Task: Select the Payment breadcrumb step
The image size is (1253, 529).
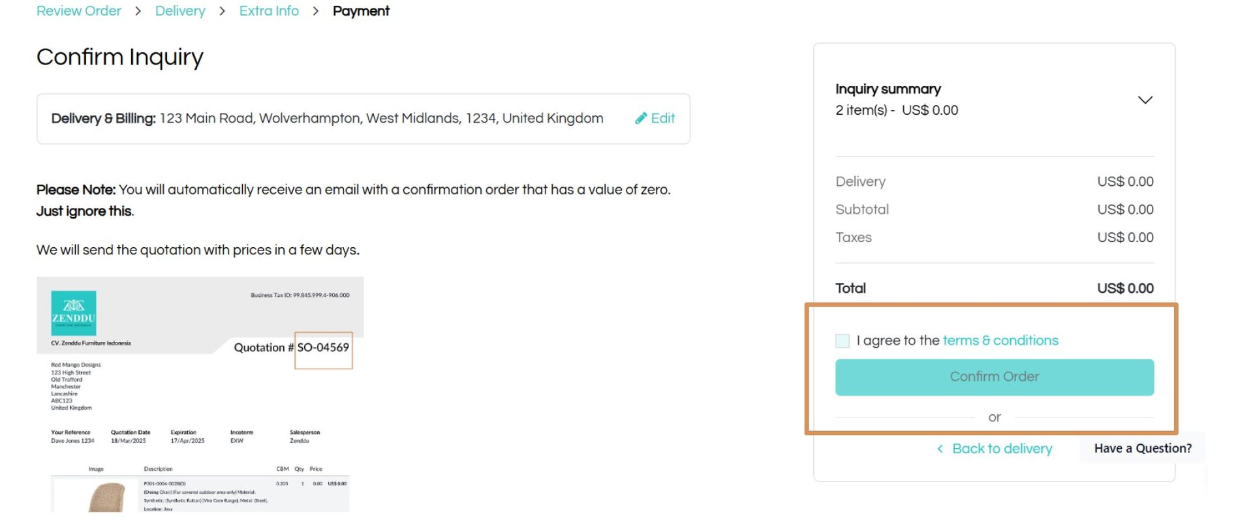Action: pyautogui.click(x=361, y=11)
